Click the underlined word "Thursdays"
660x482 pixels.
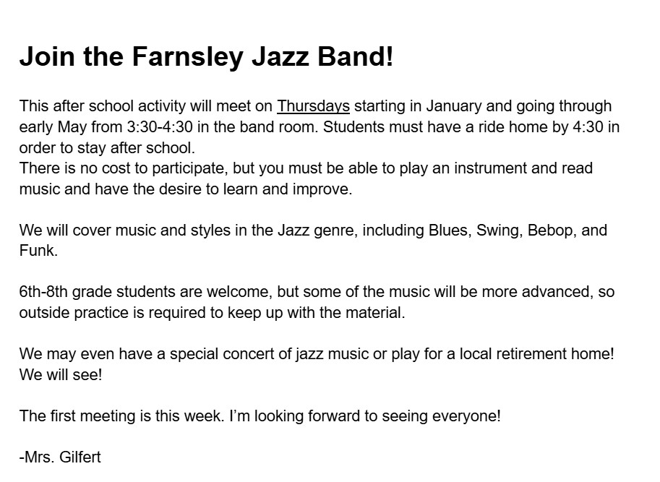click(x=313, y=106)
